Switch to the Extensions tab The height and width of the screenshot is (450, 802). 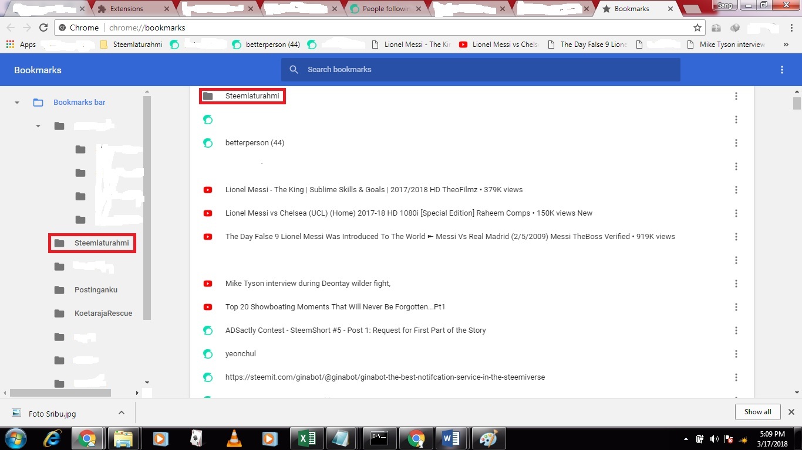(x=132, y=9)
